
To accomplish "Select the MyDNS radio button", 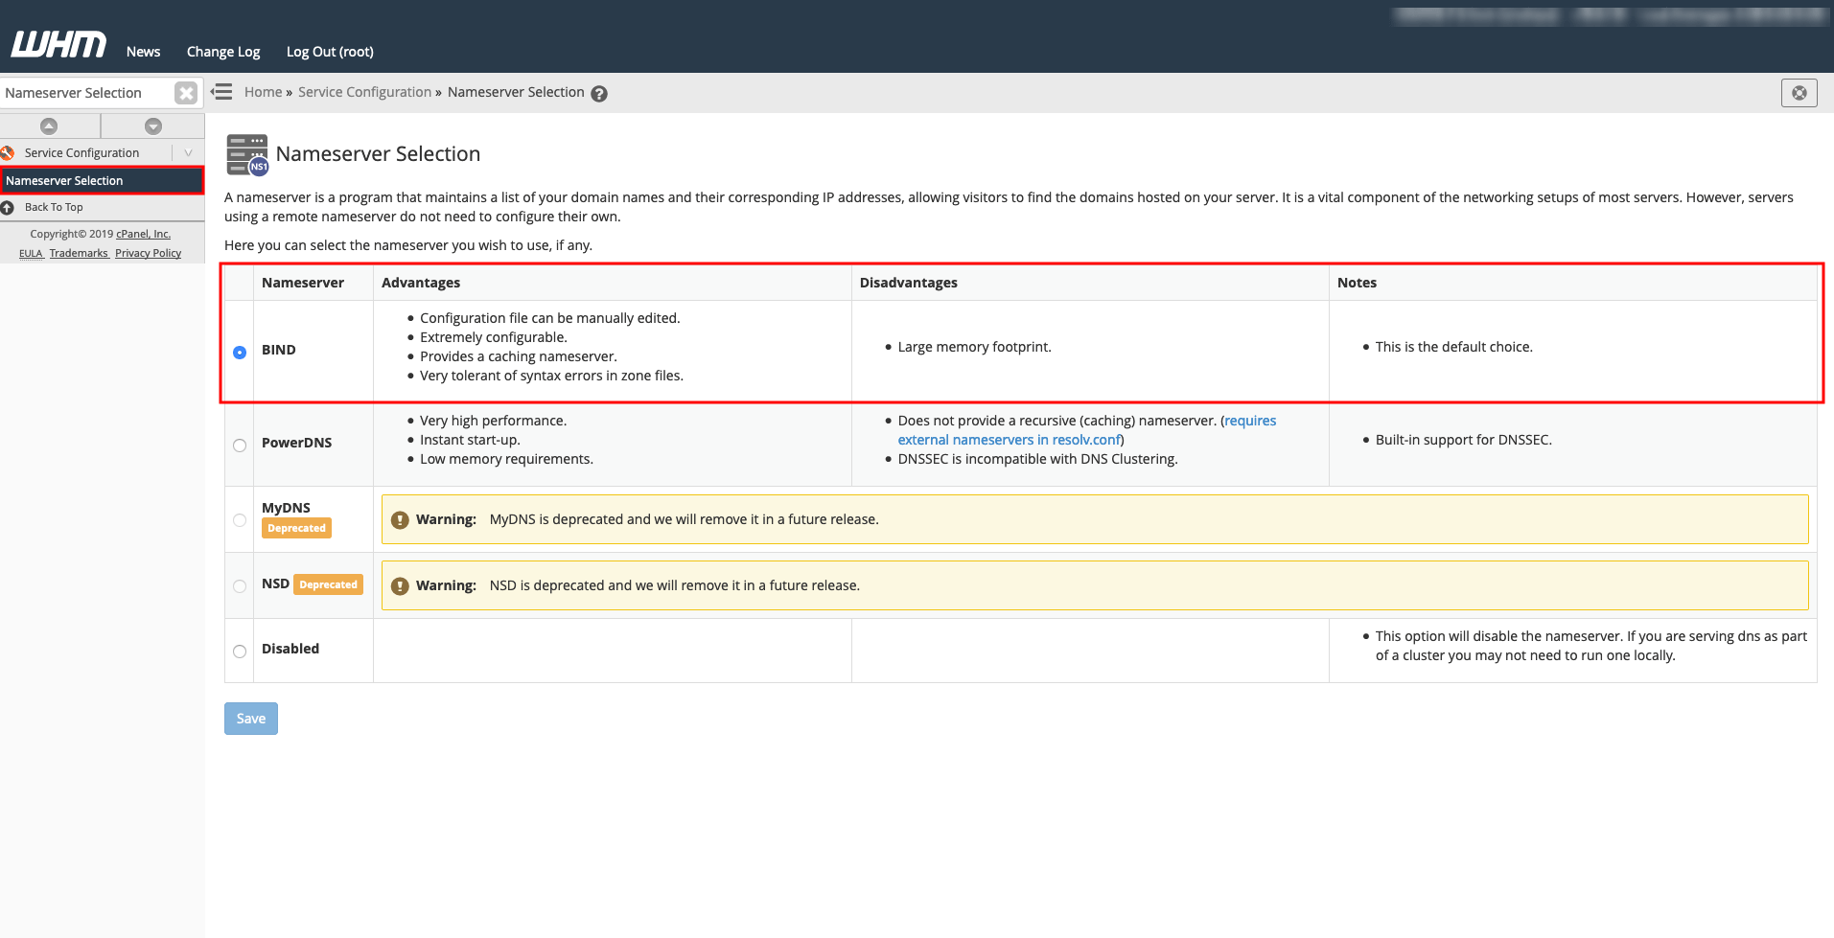I will [240, 520].
